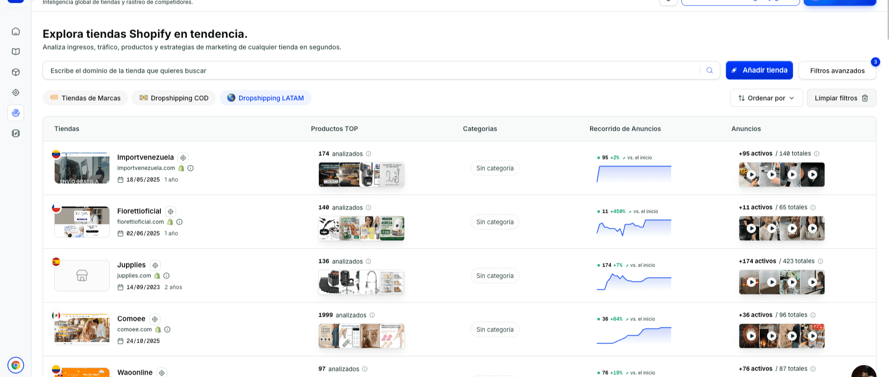The height and width of the screenshot is (377, 889).
Task: Track Fiorettioficial with its target icon
Action: [171, 211]
